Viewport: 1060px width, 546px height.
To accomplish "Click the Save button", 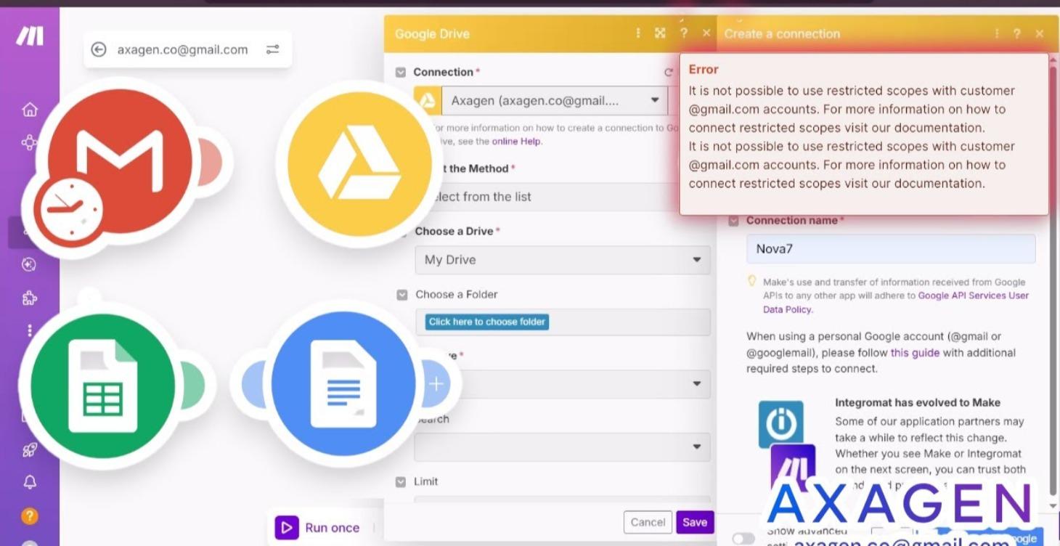I will coord(695,522).
